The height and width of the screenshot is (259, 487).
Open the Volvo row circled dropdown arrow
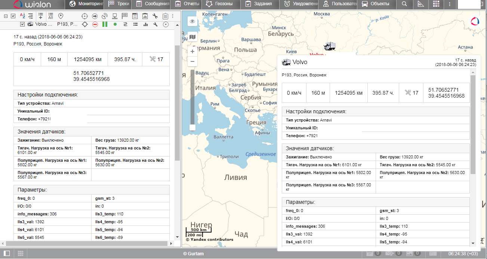coord(166,24)
